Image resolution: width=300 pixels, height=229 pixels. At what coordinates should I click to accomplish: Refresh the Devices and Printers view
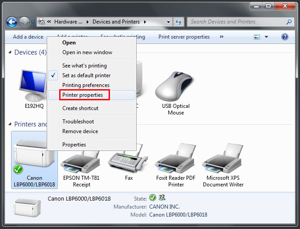pyautogui.click(x=178, y=22)
